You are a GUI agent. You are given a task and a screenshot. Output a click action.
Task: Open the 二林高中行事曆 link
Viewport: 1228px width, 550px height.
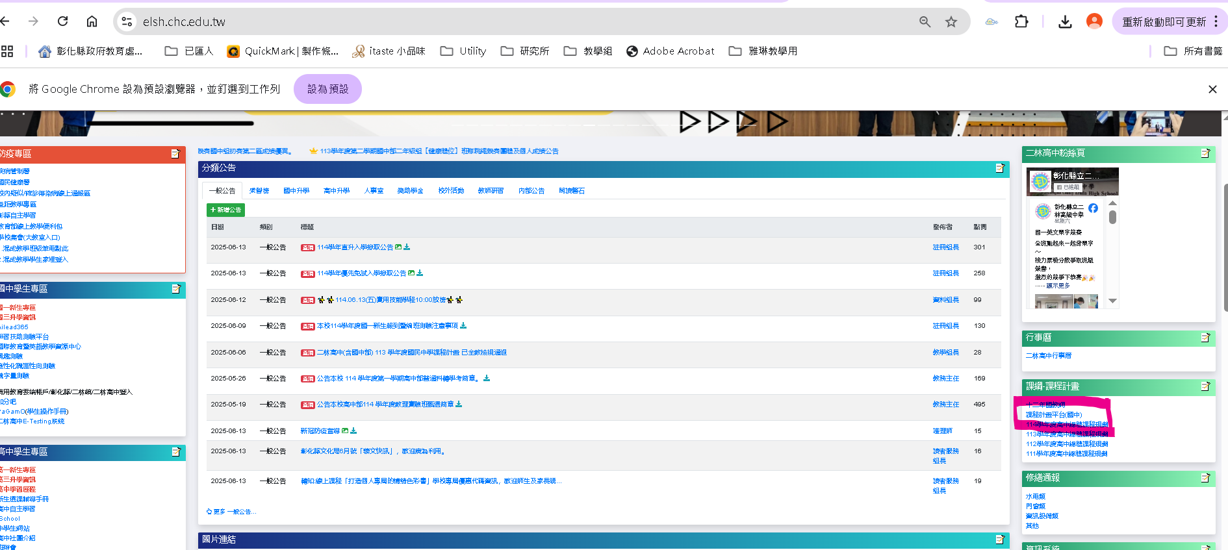click(x=1048, y=356)
